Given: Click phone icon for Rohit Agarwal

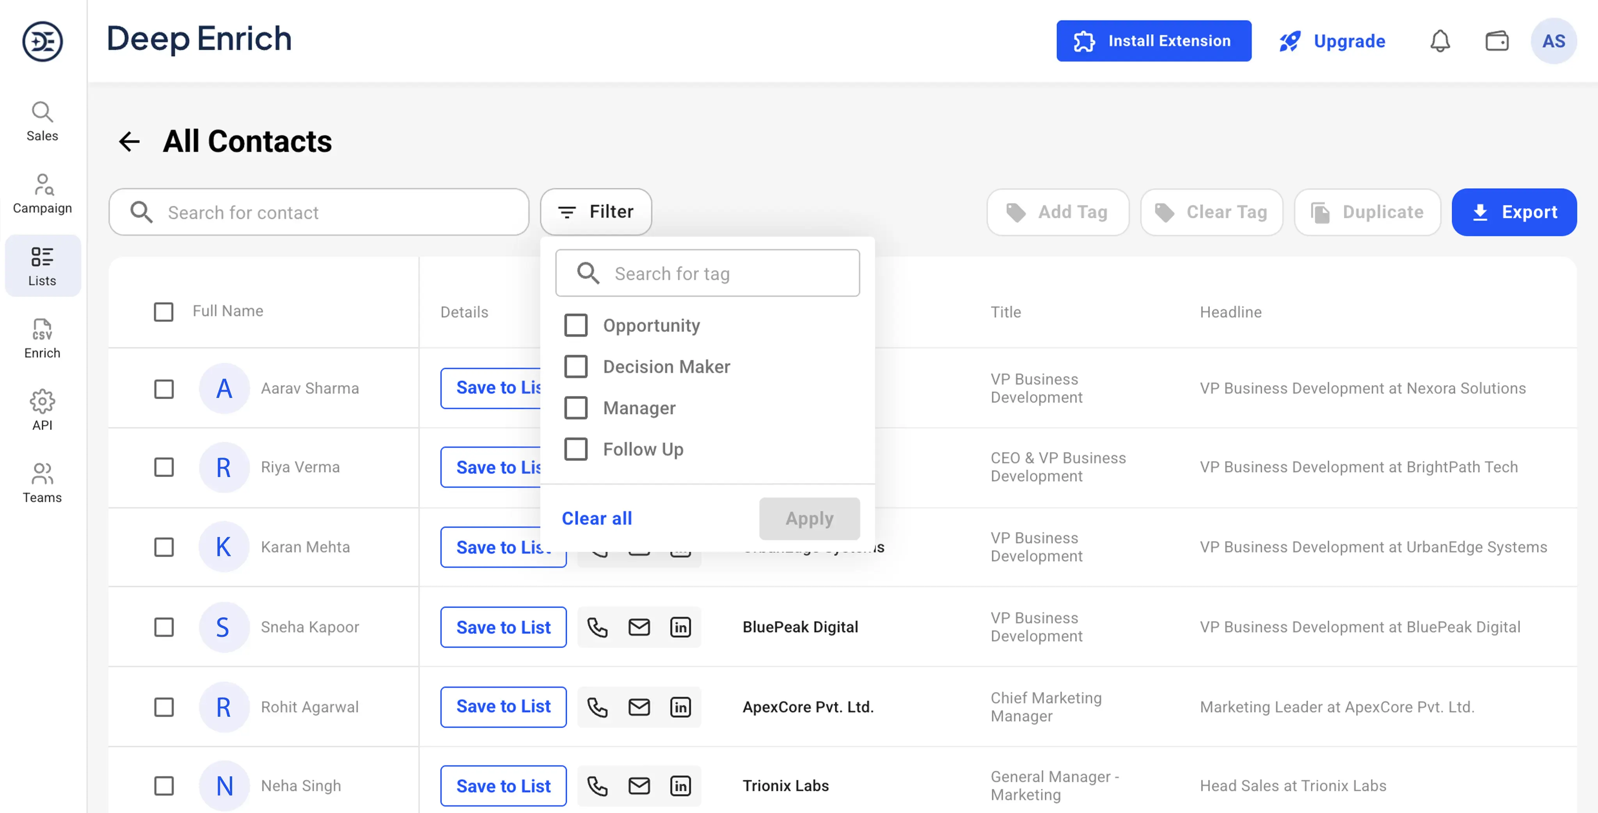Looking at the screenshot, I should 597,707.
